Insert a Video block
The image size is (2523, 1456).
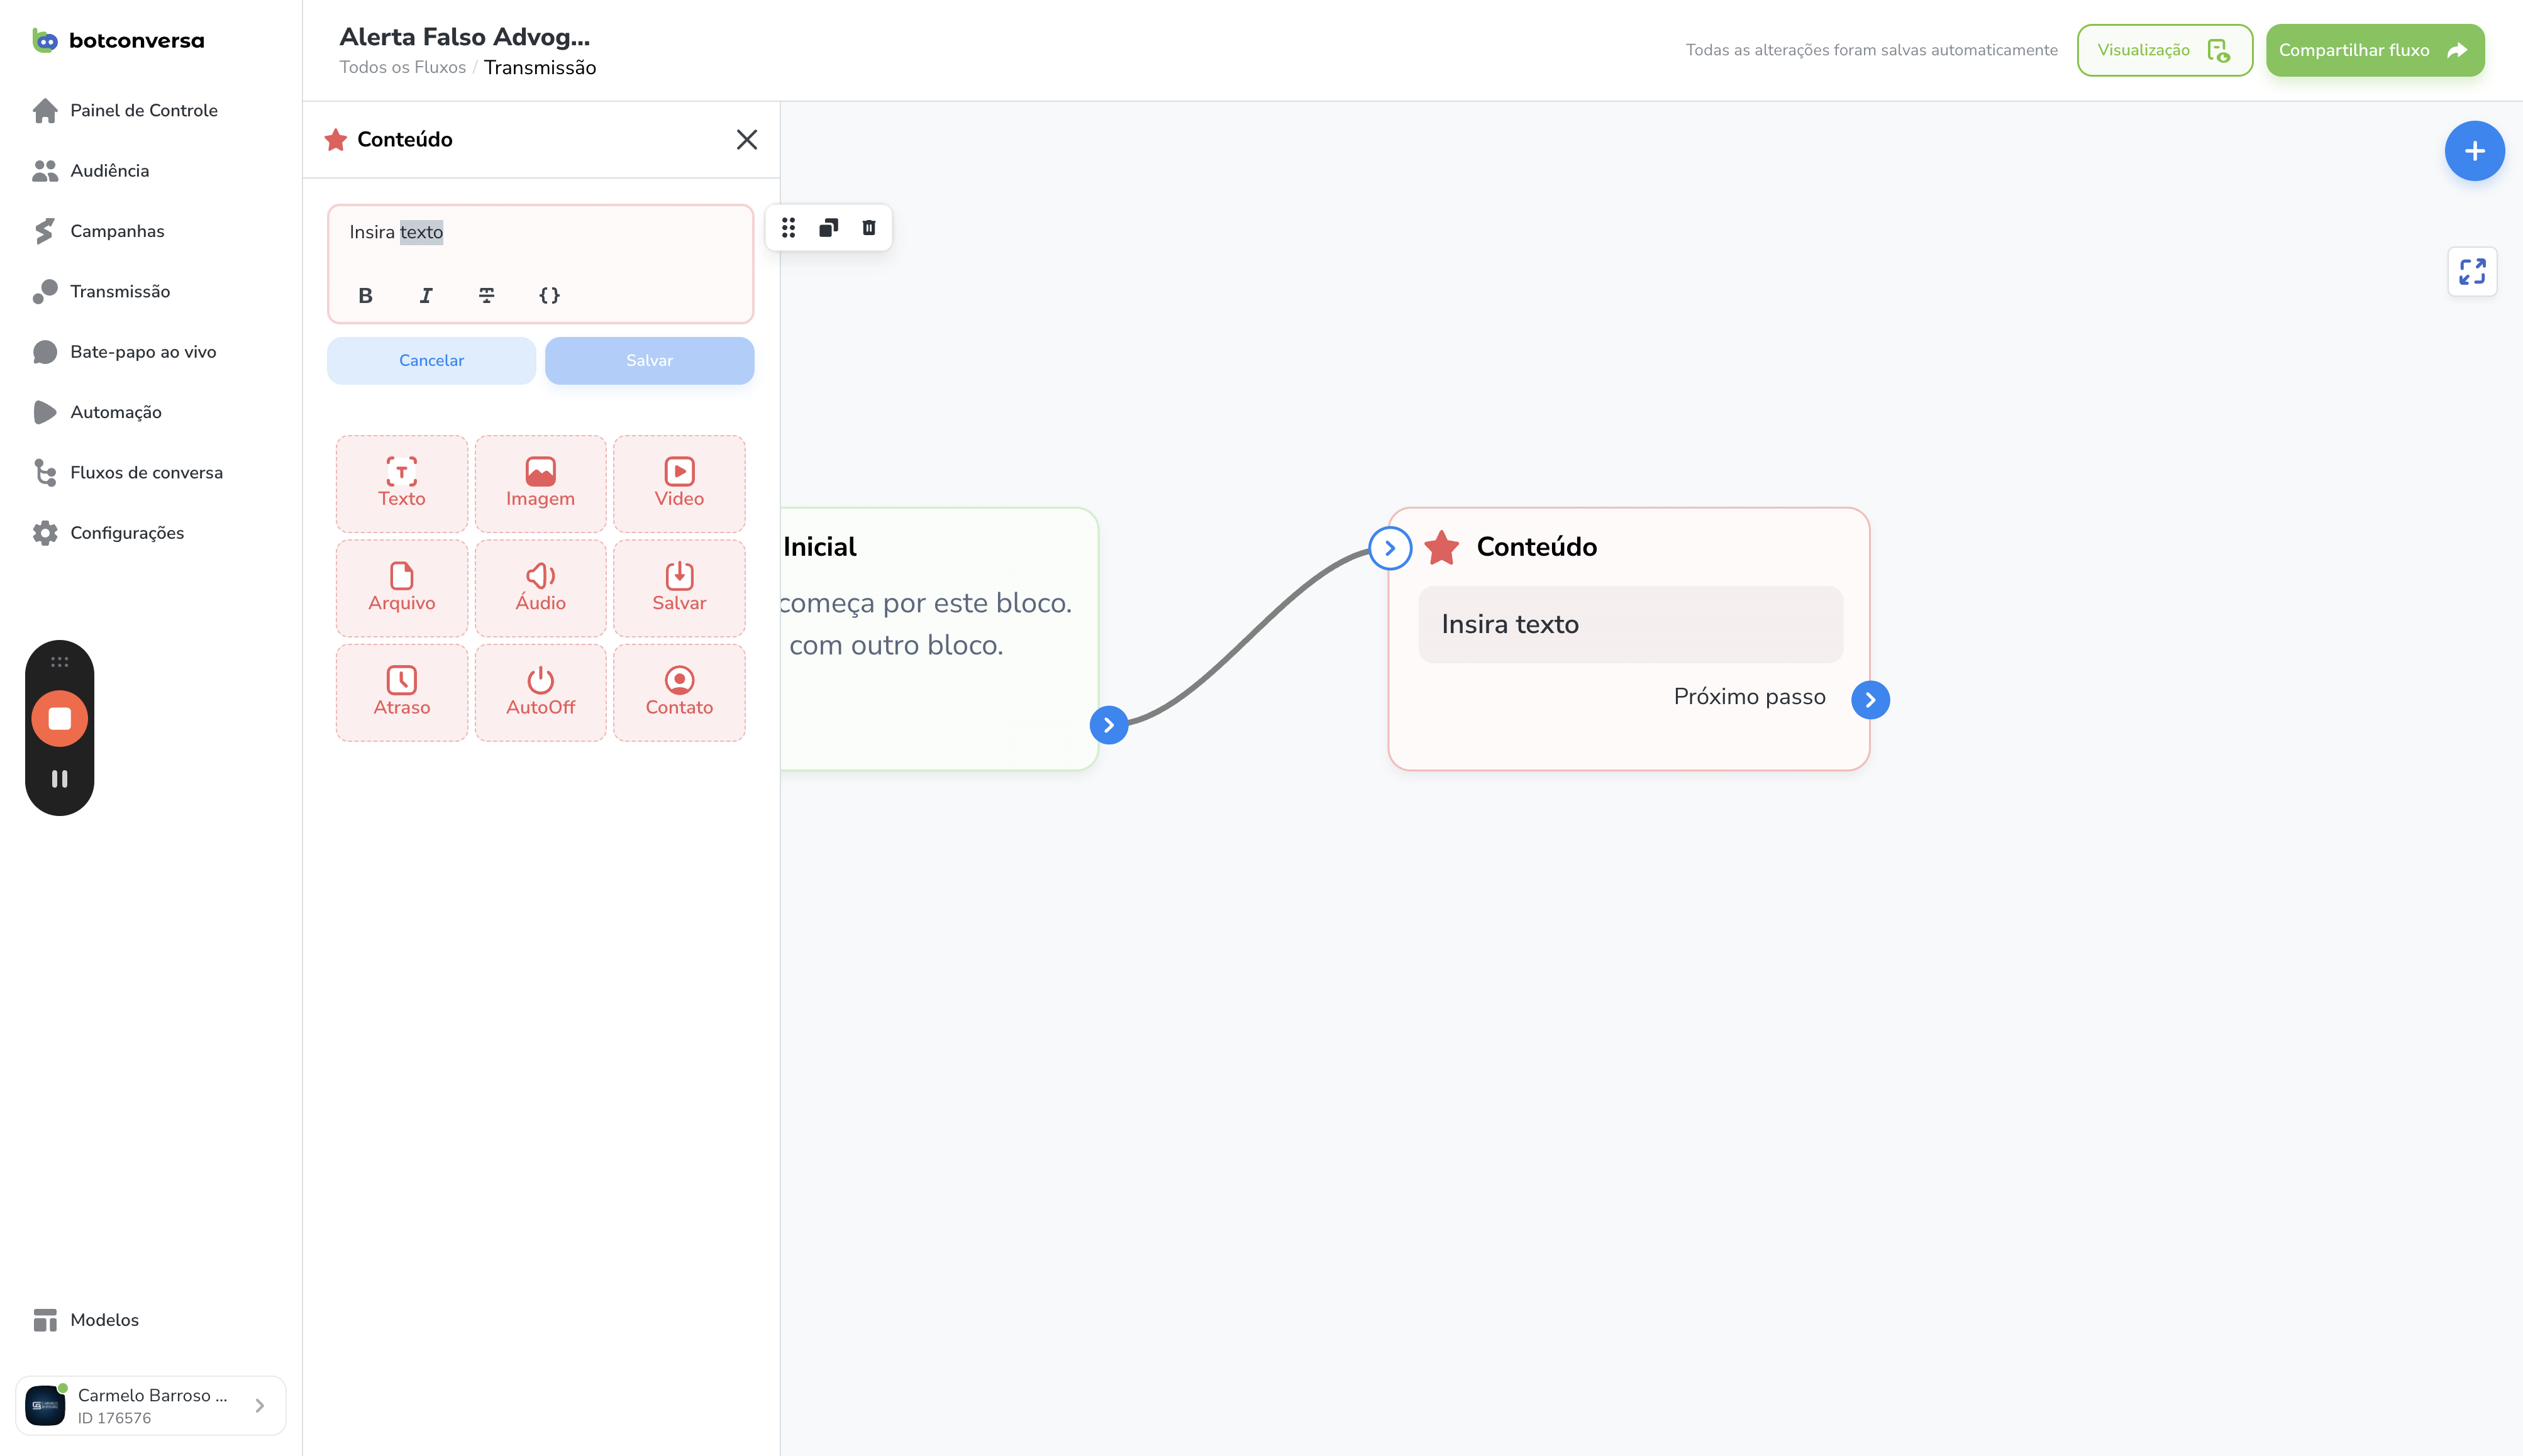[x=679, y=483]
